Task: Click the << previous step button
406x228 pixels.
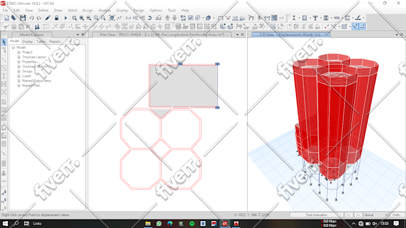Action: point(349,215)
